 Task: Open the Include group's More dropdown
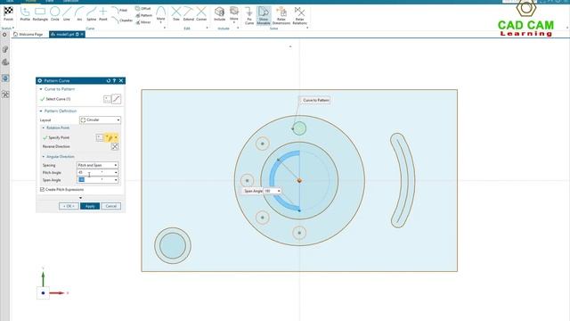click(234, 14)
